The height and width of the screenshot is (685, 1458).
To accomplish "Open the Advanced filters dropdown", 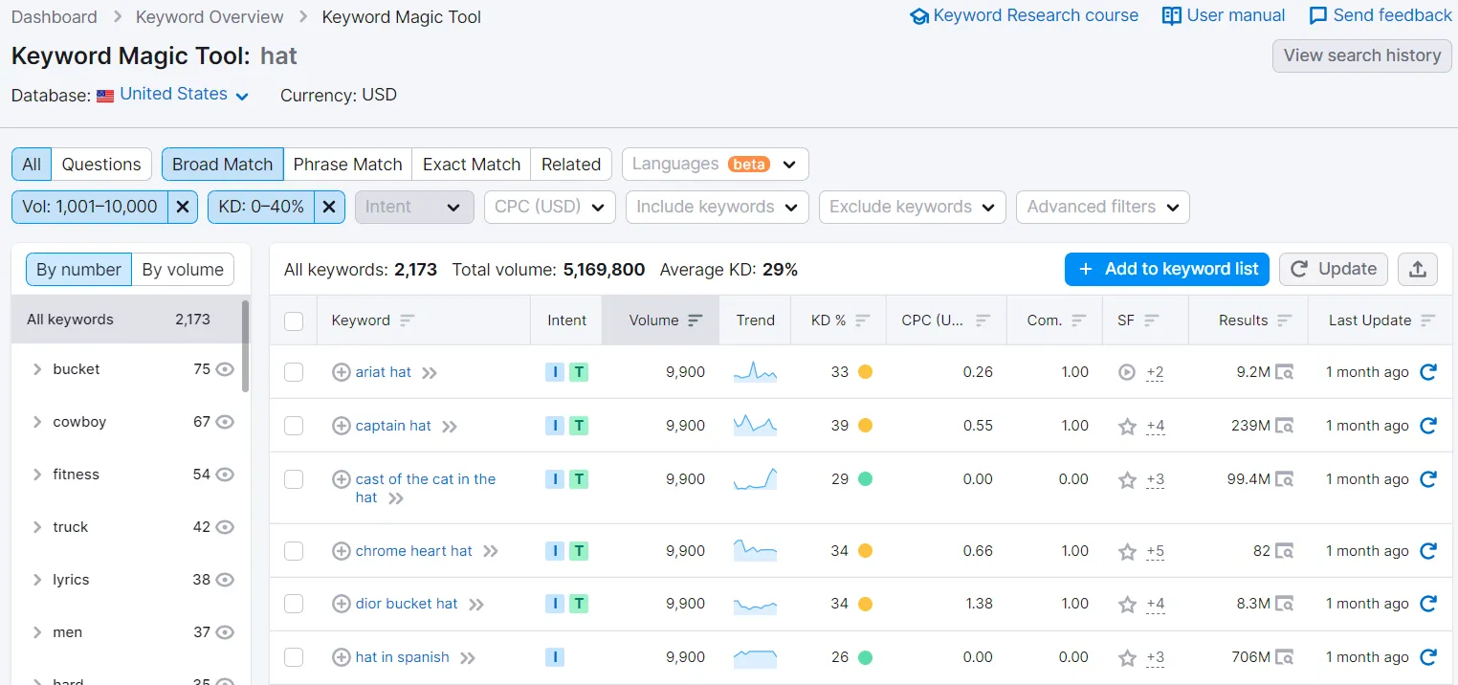I will tap(1102, 207).
